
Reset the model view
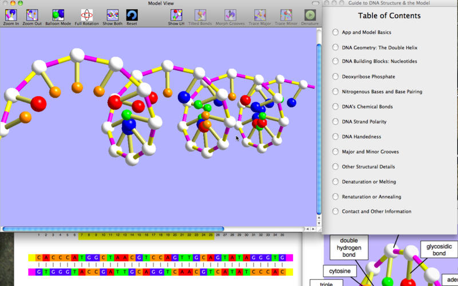(x=132, y=17)
